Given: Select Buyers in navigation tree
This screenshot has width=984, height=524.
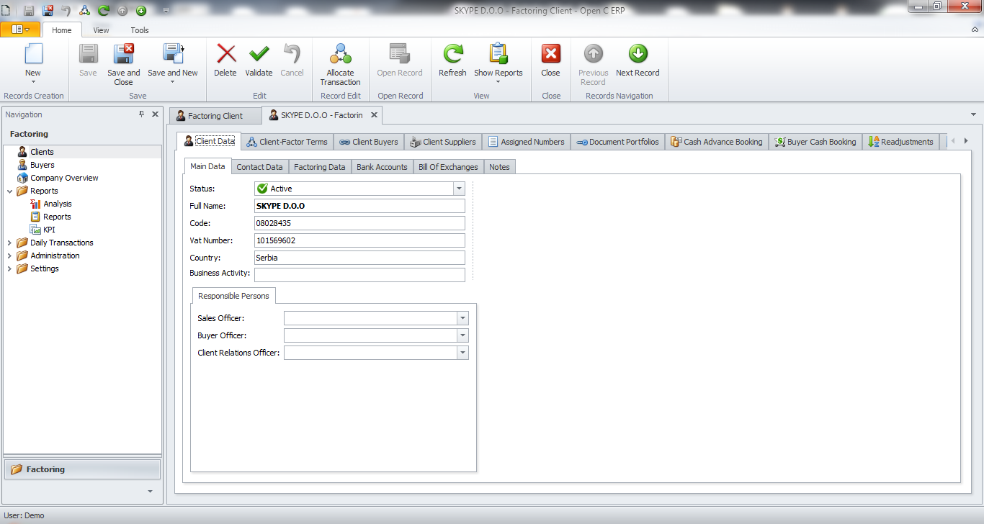Looking at the screenshot, I should [x=43, y=165].
